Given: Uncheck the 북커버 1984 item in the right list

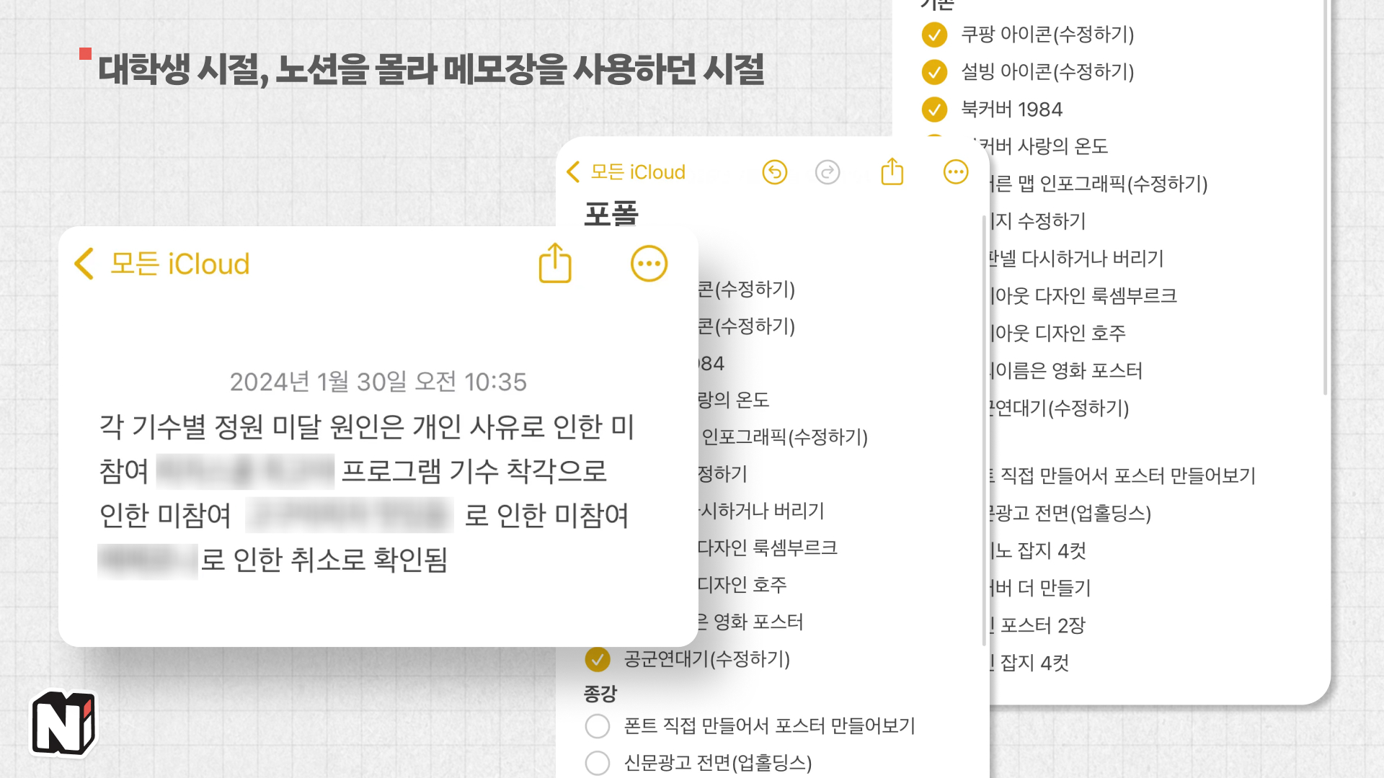Looking at the screenshot, I should (935, 109).
